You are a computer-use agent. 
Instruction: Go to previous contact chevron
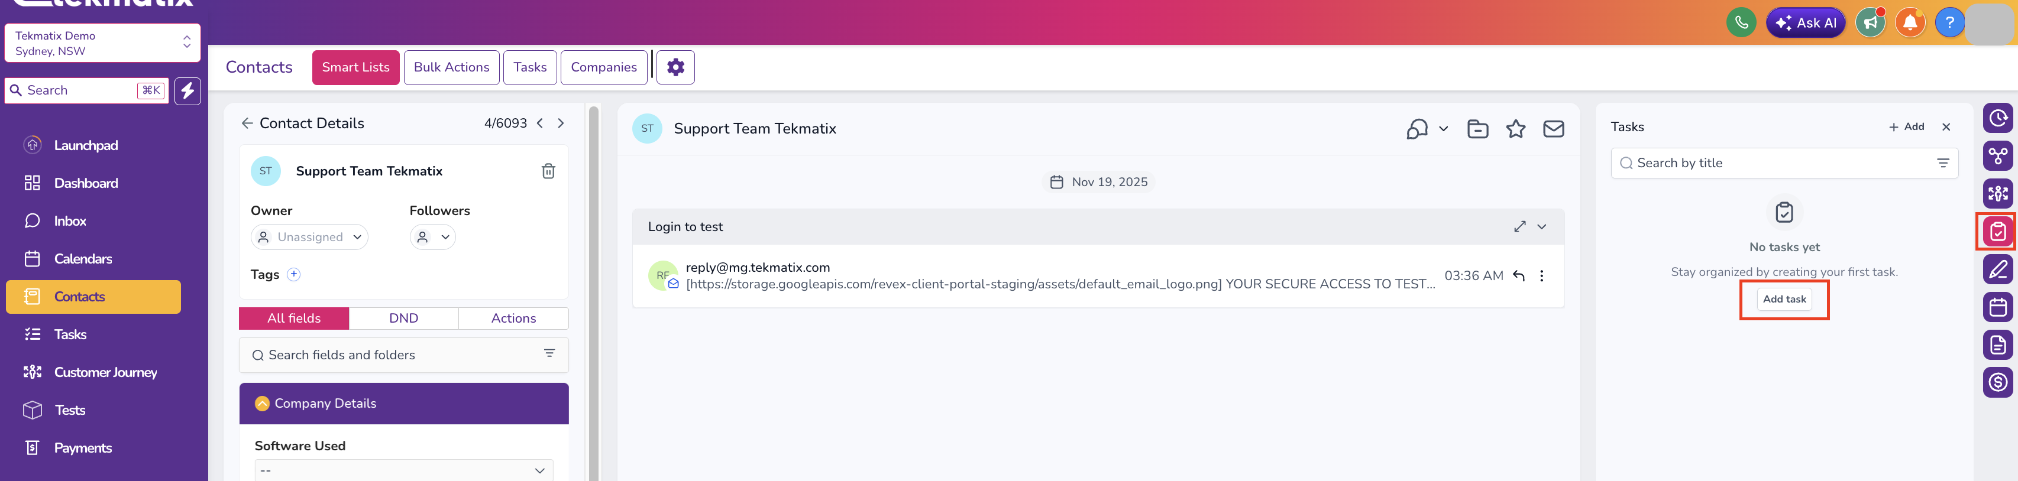(x=540, y=123)
